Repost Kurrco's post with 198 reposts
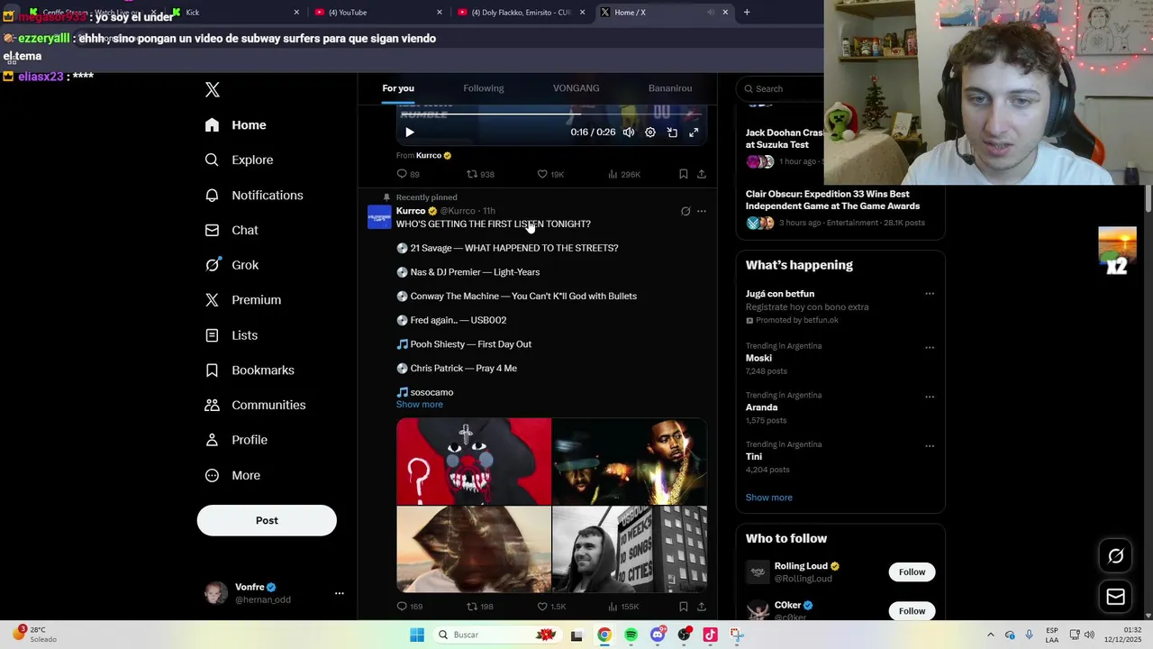 480,607
